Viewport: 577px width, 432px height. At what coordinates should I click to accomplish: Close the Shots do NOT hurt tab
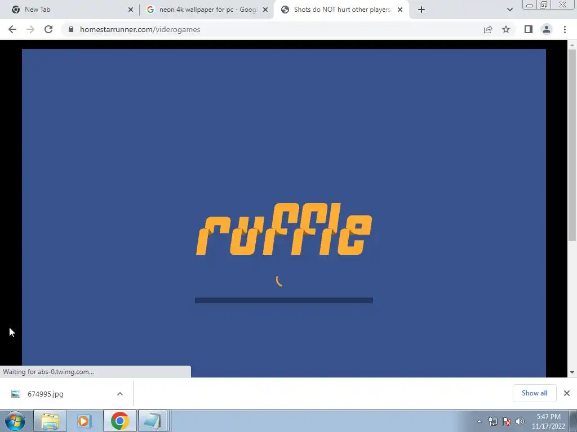click(400, 10)
